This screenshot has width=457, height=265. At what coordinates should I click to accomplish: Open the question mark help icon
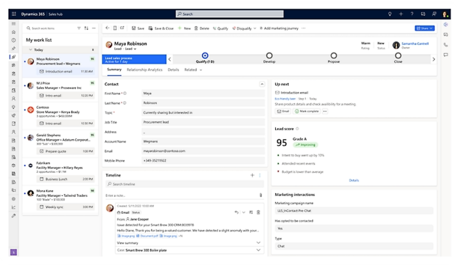412,14
